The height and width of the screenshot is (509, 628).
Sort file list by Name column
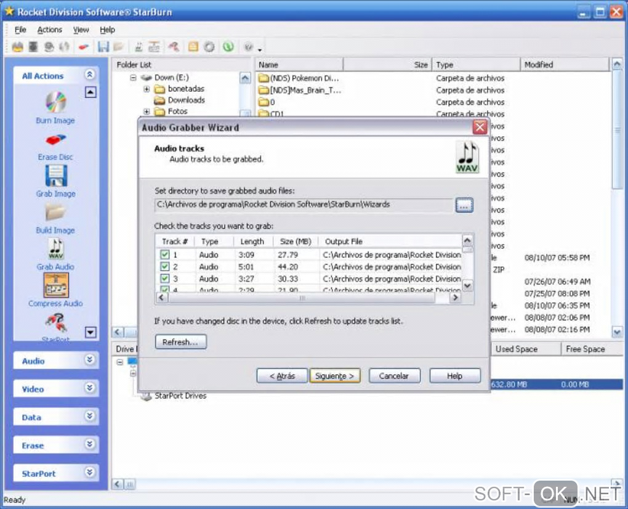point(299,65)
